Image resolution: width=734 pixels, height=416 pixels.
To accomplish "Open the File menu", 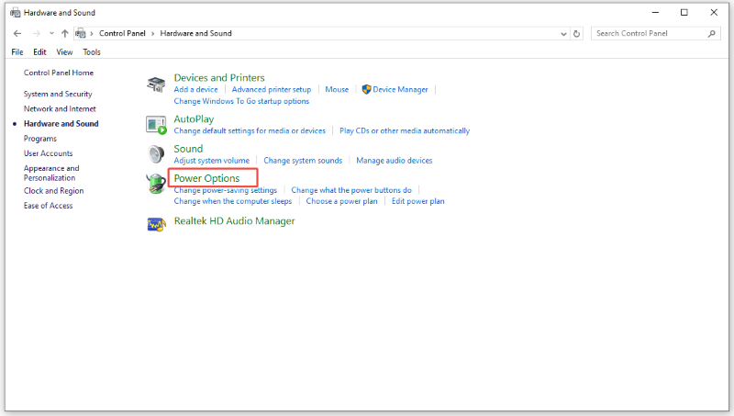I will click(x=17, y=52).
